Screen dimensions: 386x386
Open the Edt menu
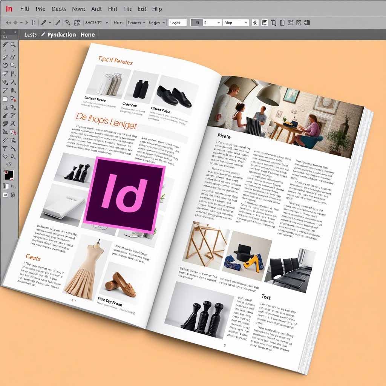[x=142, y=9]
